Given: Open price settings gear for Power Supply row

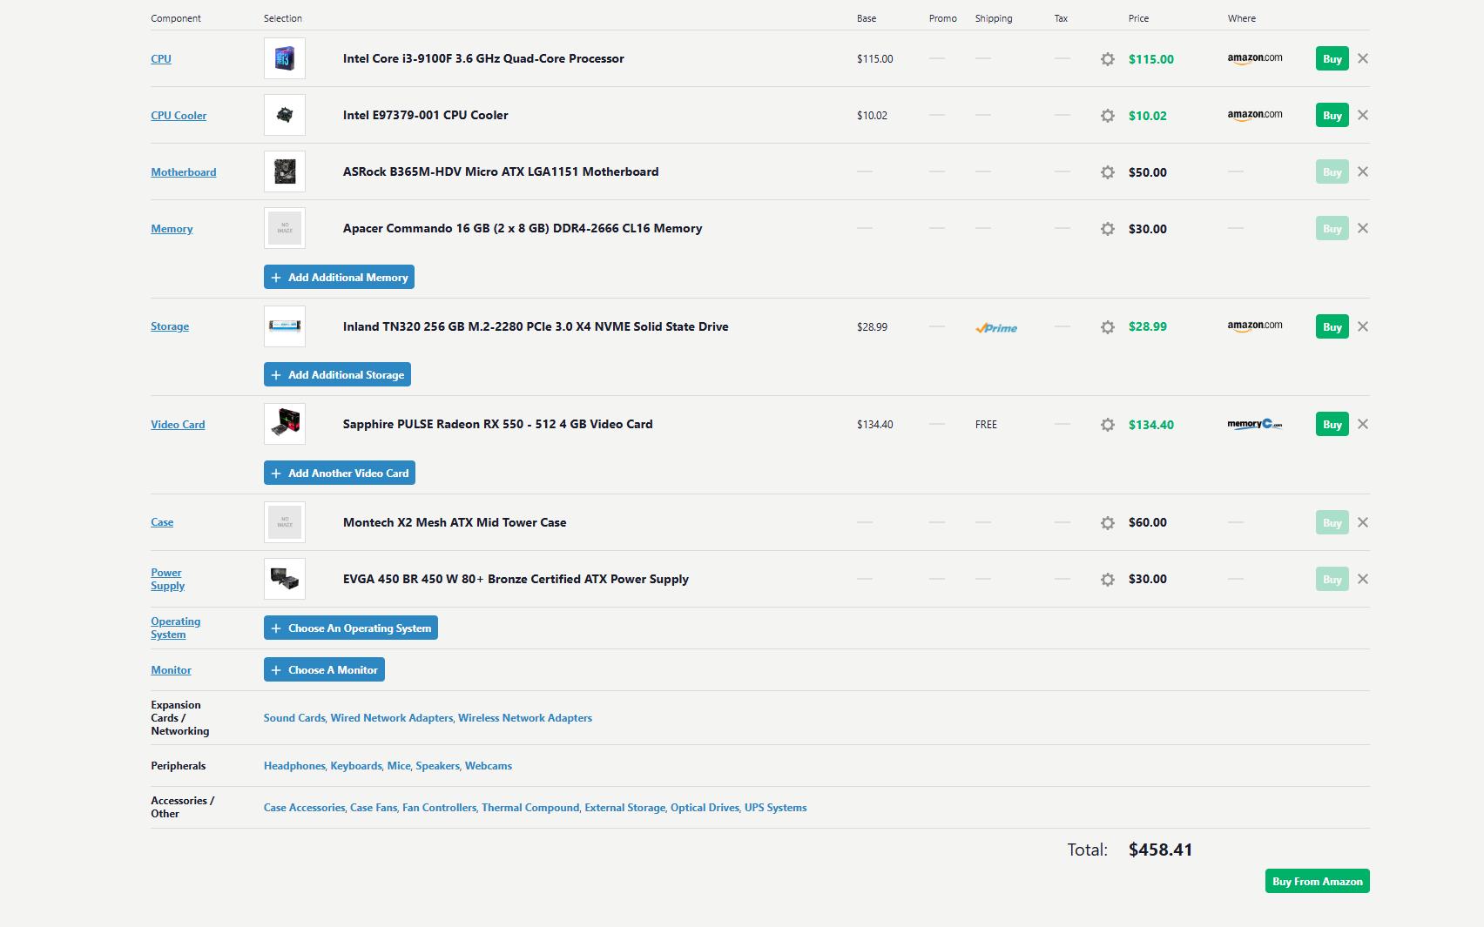Looking at the screenshot, I should 1108,580.
